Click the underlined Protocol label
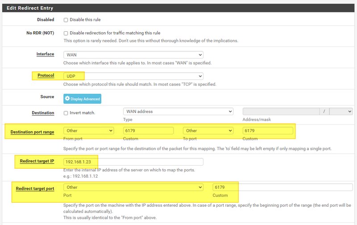The height and width of the screenshot is (225, 357). 46,76
